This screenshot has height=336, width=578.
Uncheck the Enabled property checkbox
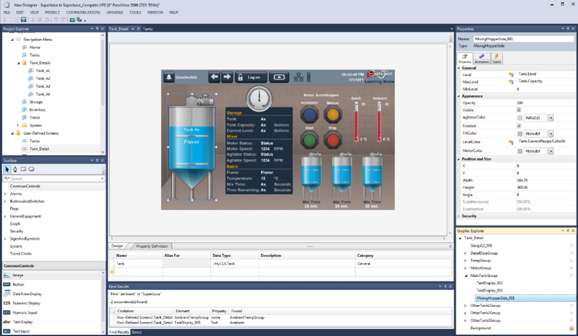(x=519, y=126)
